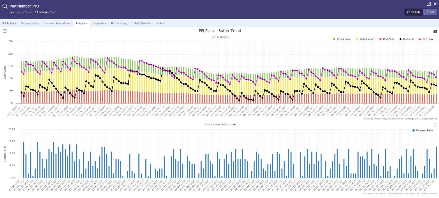Switch to the All Activity tab
439x198 pixels.
click(x=9, y=23)
